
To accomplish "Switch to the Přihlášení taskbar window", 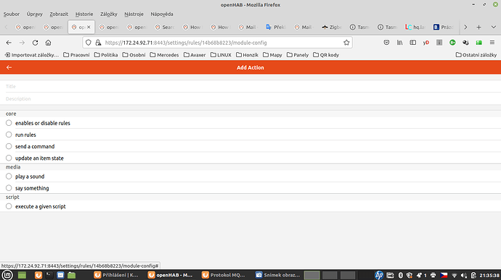I will pos(117,275).
